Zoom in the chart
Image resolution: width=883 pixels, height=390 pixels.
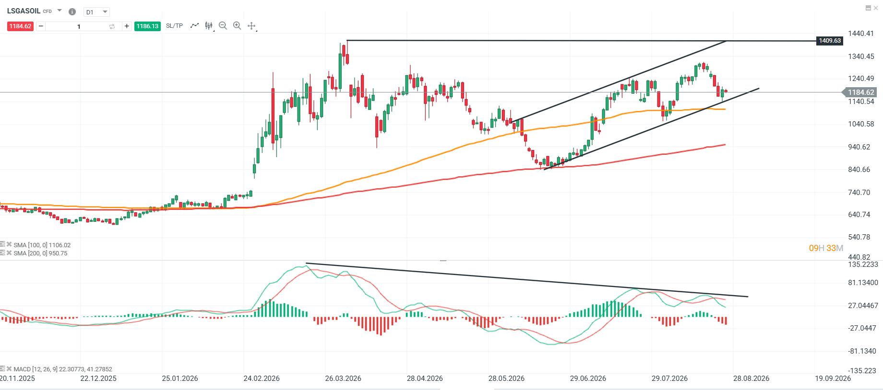pos(237,25)
